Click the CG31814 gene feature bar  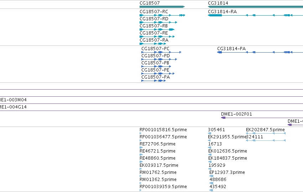pos(255,7)
